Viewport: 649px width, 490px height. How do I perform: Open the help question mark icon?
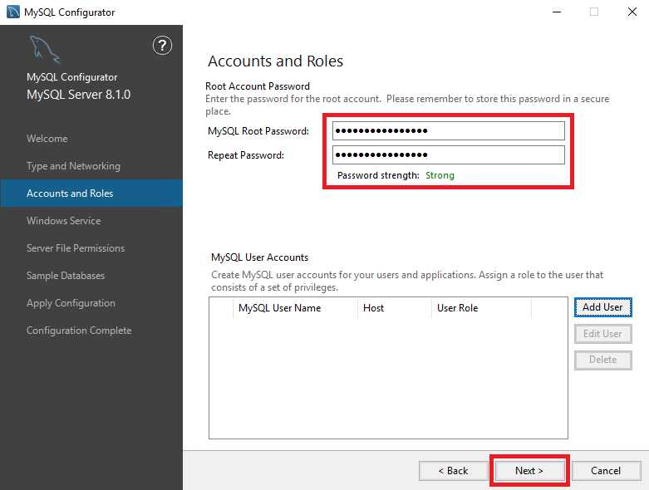[162, 46]
